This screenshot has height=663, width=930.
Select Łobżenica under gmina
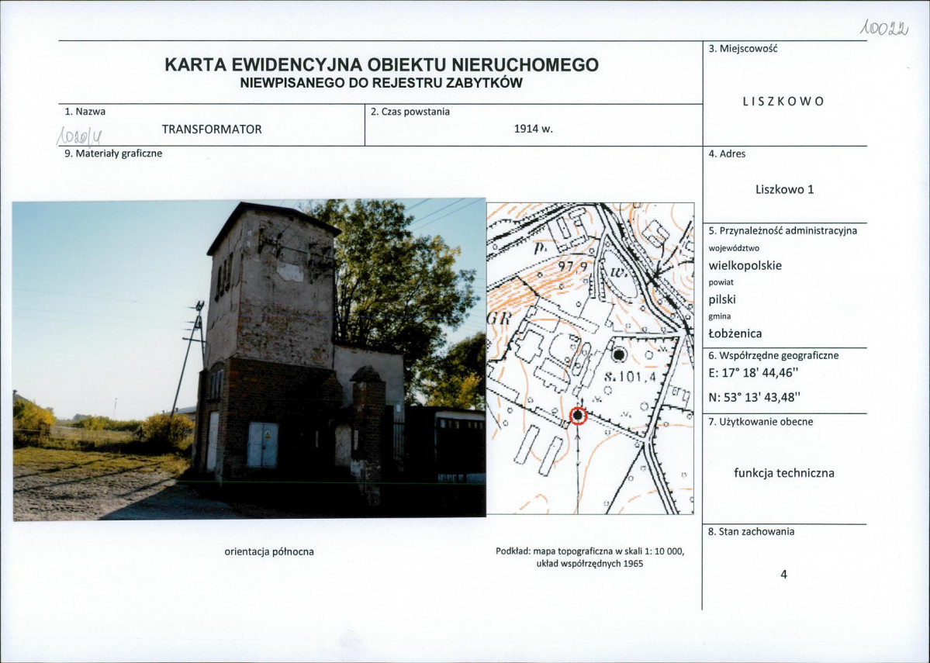736,331
